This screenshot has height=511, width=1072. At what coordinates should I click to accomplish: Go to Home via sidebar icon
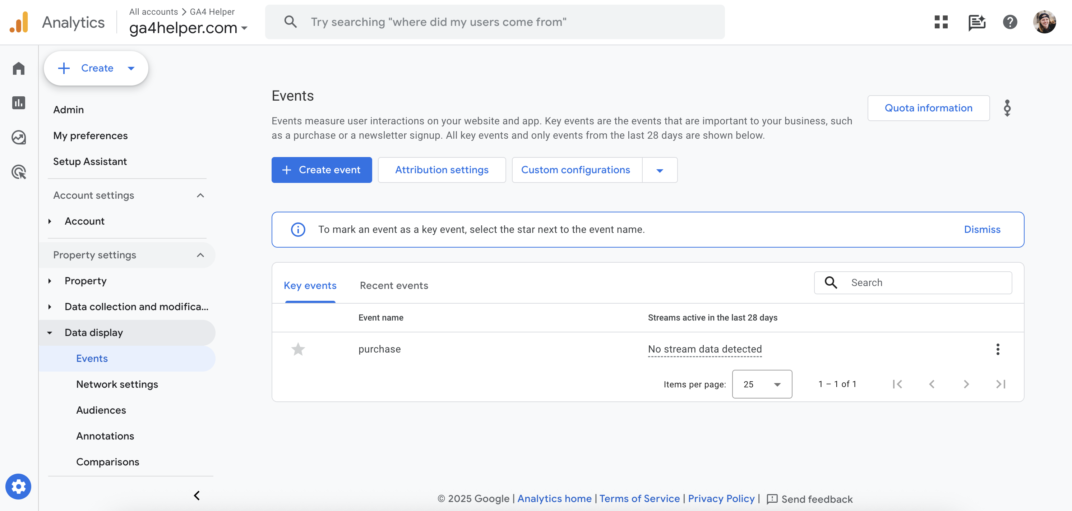(19, 68)
